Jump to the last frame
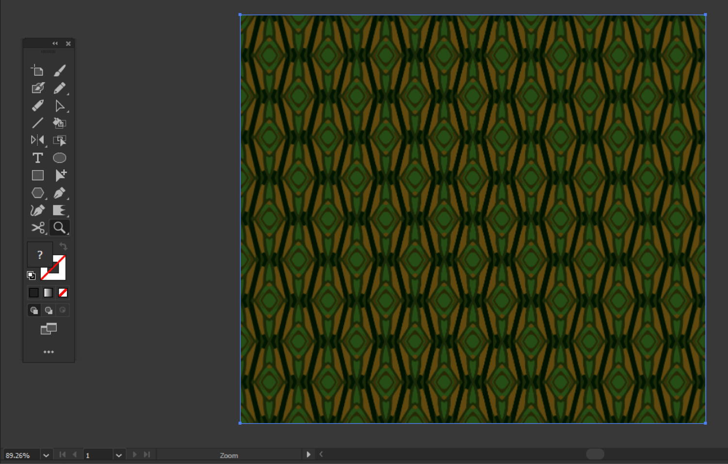 [147, 454]
